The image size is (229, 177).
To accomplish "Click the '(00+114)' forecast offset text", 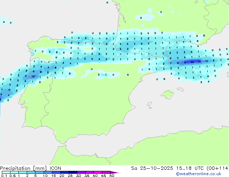I will point(218,168).
